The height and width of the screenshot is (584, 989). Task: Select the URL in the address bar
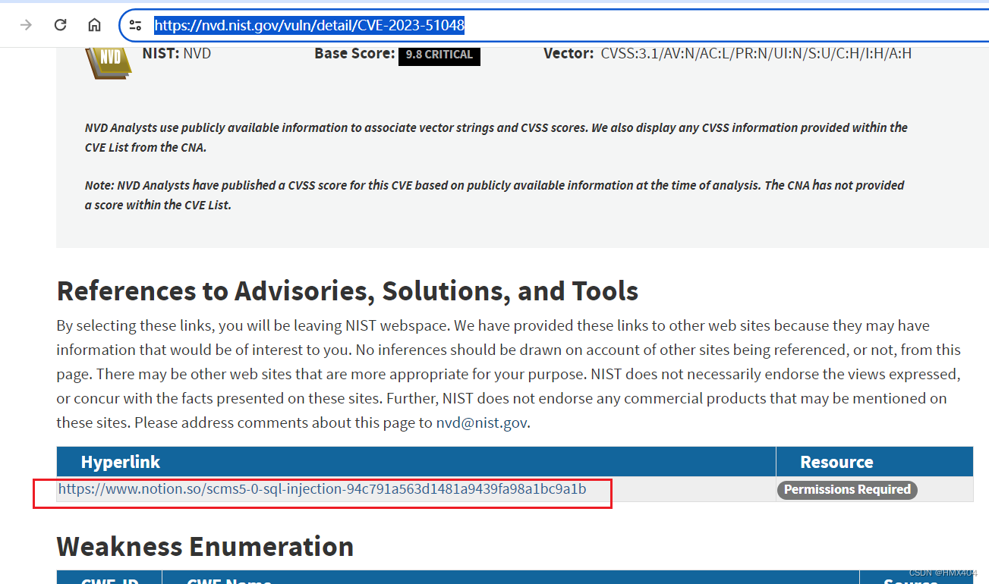[309, 25]
